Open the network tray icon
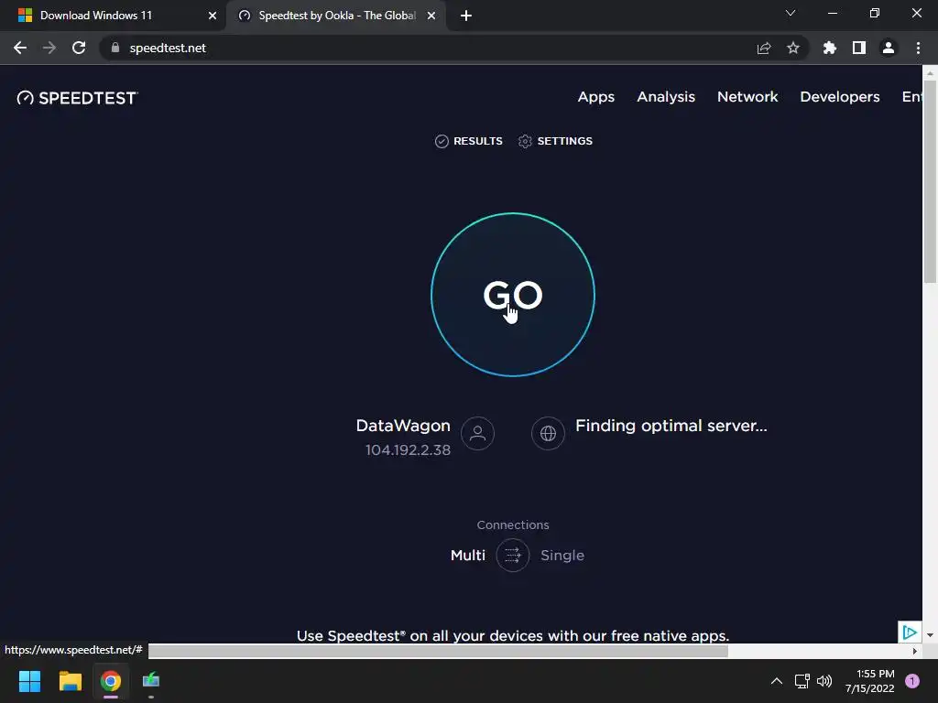 pyautogui.click(x=802, y=681)
